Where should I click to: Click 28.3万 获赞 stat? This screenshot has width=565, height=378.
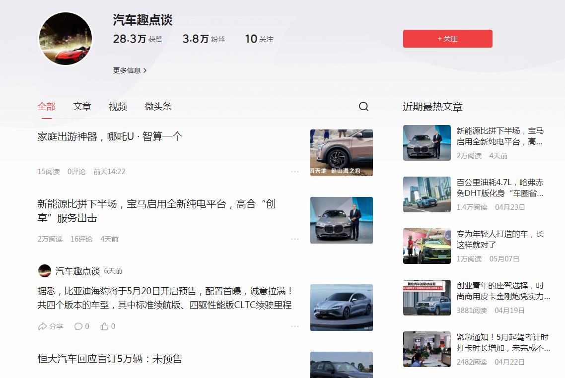(x=138, y=39)
